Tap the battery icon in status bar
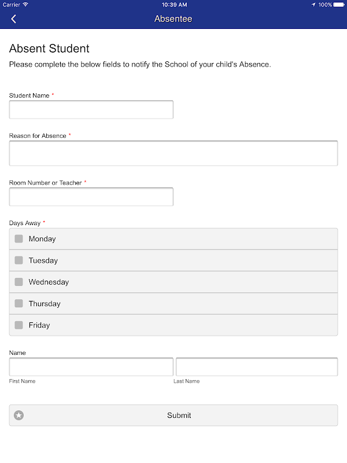The width and height of the screenshot is (347, 463). 339,5
